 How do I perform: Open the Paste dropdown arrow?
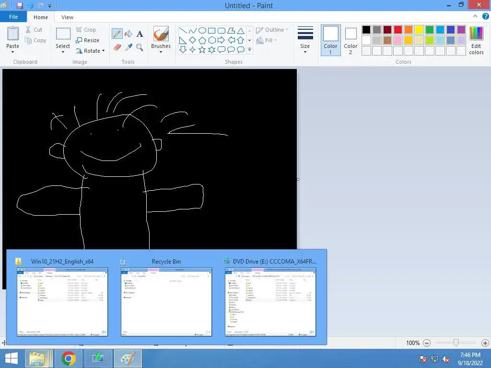[12, 52]
